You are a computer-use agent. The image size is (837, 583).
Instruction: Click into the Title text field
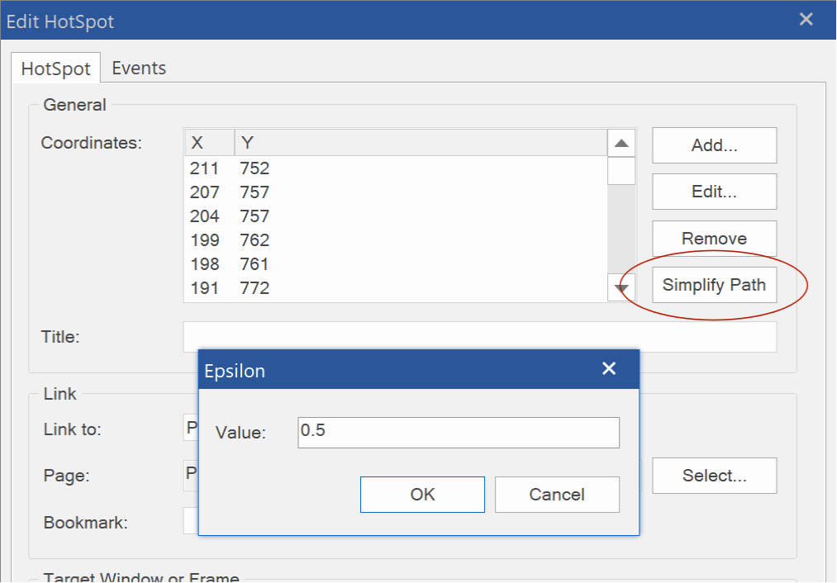[x=479, y=337]
